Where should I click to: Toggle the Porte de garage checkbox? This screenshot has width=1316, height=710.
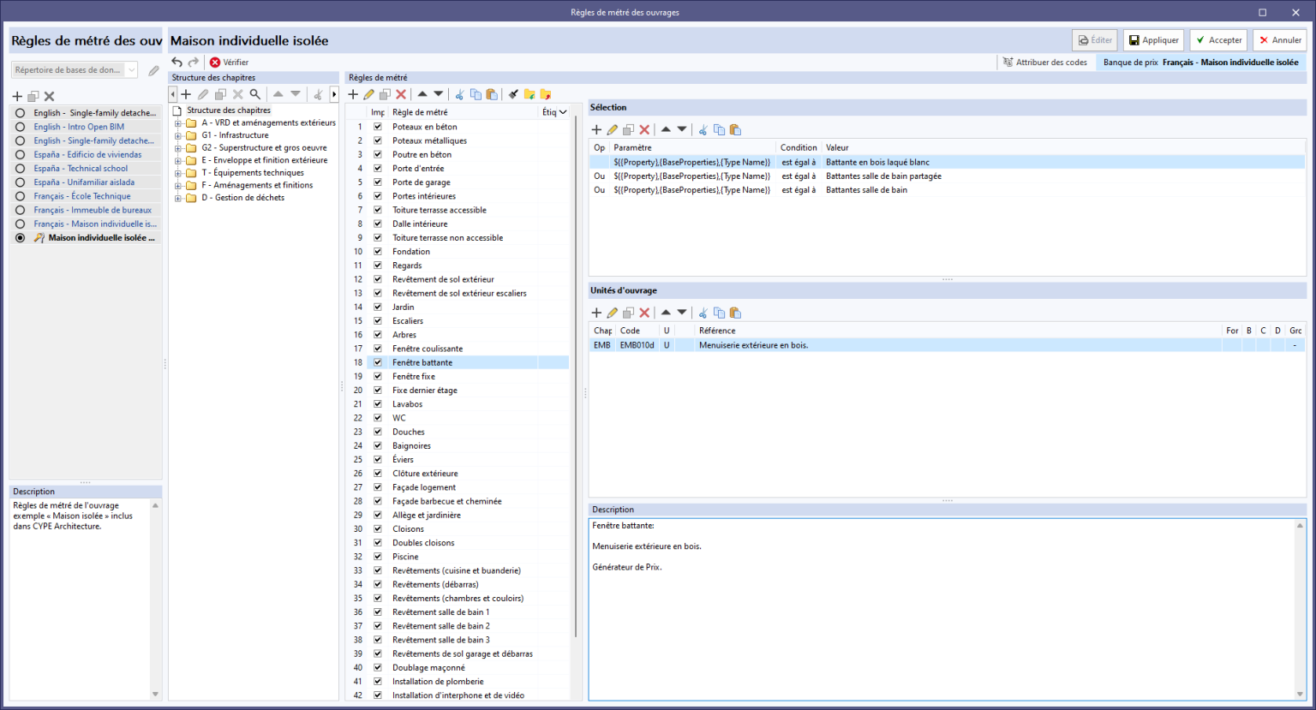tap(377, 182)
